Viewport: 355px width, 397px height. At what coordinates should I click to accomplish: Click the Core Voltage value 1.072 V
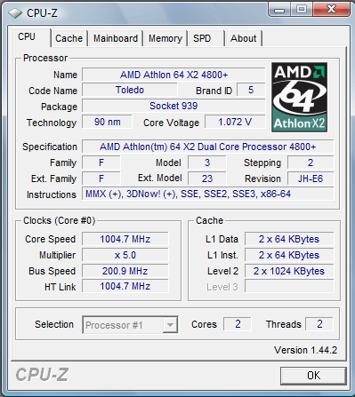coord(235,122)
